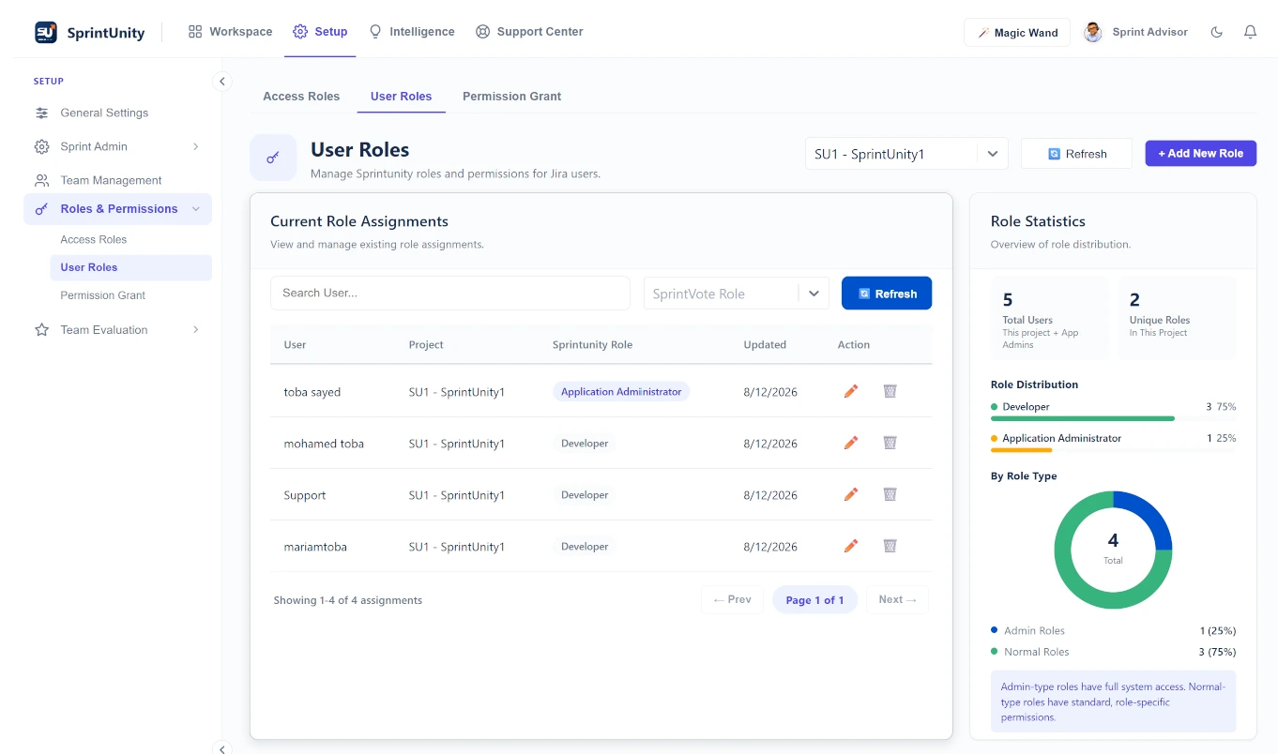Click the Developer distribution progress bar

[x=1113, y=418]
